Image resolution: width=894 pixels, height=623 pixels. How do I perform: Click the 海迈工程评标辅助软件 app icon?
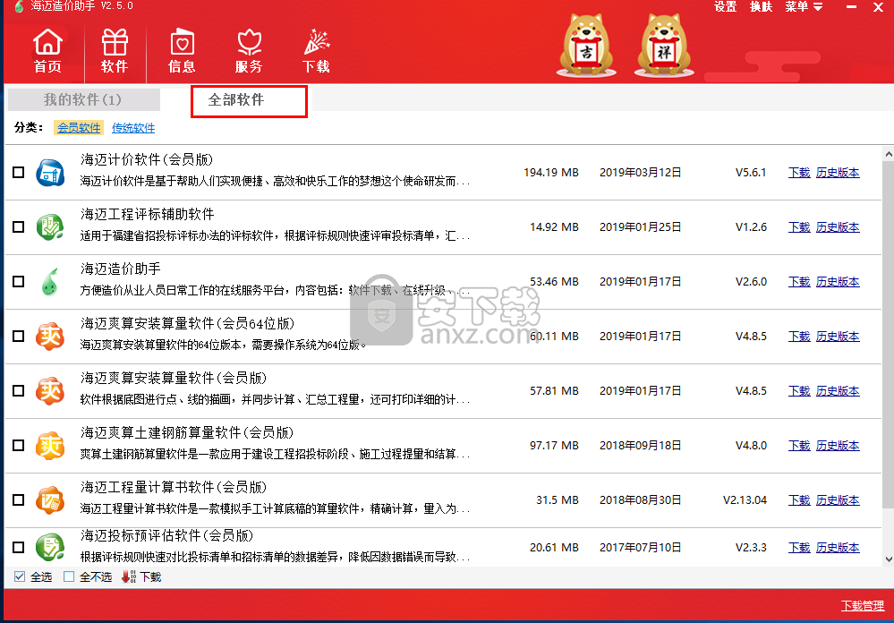click(50, 227)
